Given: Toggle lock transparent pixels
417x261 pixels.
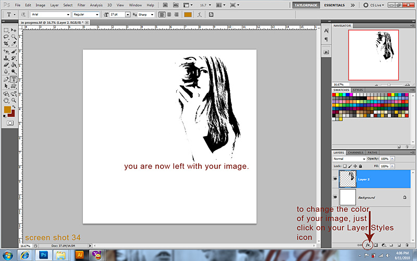Looking at the screenshot, I should [345, 166].
